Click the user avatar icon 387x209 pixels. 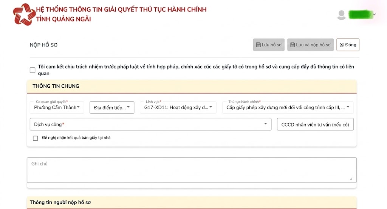pos(341,15)
